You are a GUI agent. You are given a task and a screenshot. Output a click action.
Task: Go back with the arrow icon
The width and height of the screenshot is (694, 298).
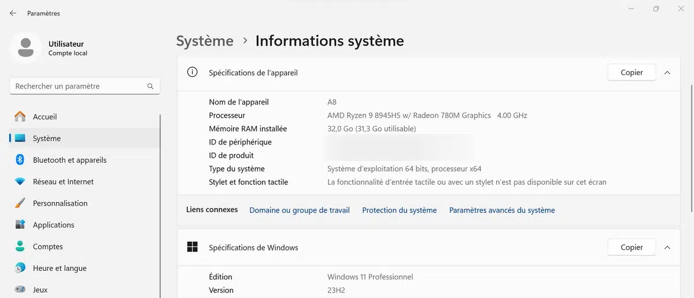13,13
